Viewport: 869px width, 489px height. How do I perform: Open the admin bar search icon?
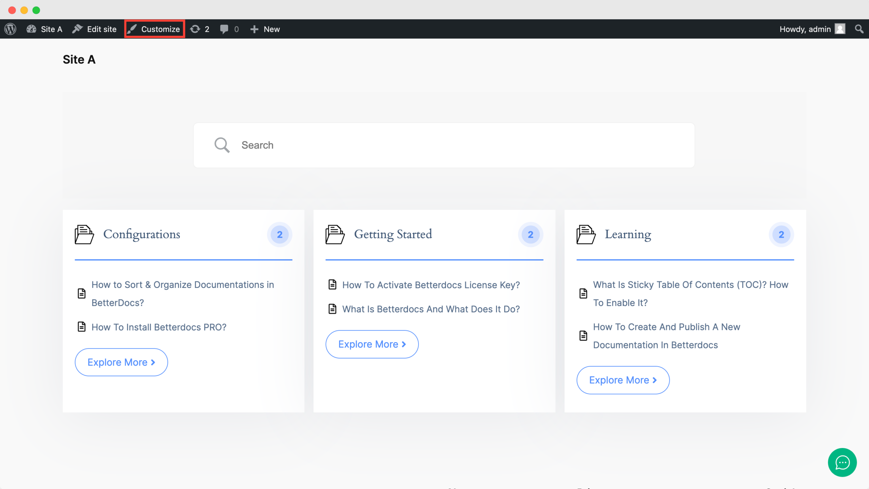coord(859,29)
